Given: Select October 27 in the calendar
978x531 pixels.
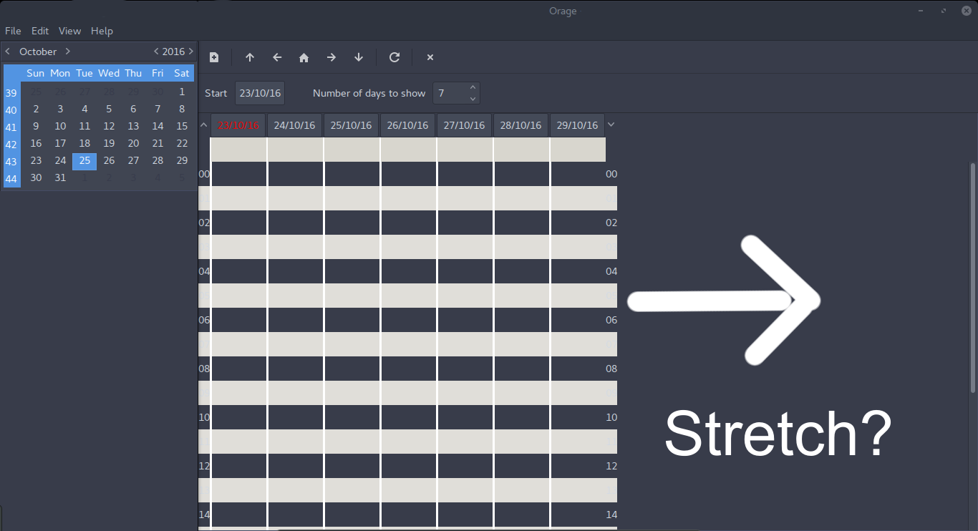Looking at the screenshot, I should (133, 160).
